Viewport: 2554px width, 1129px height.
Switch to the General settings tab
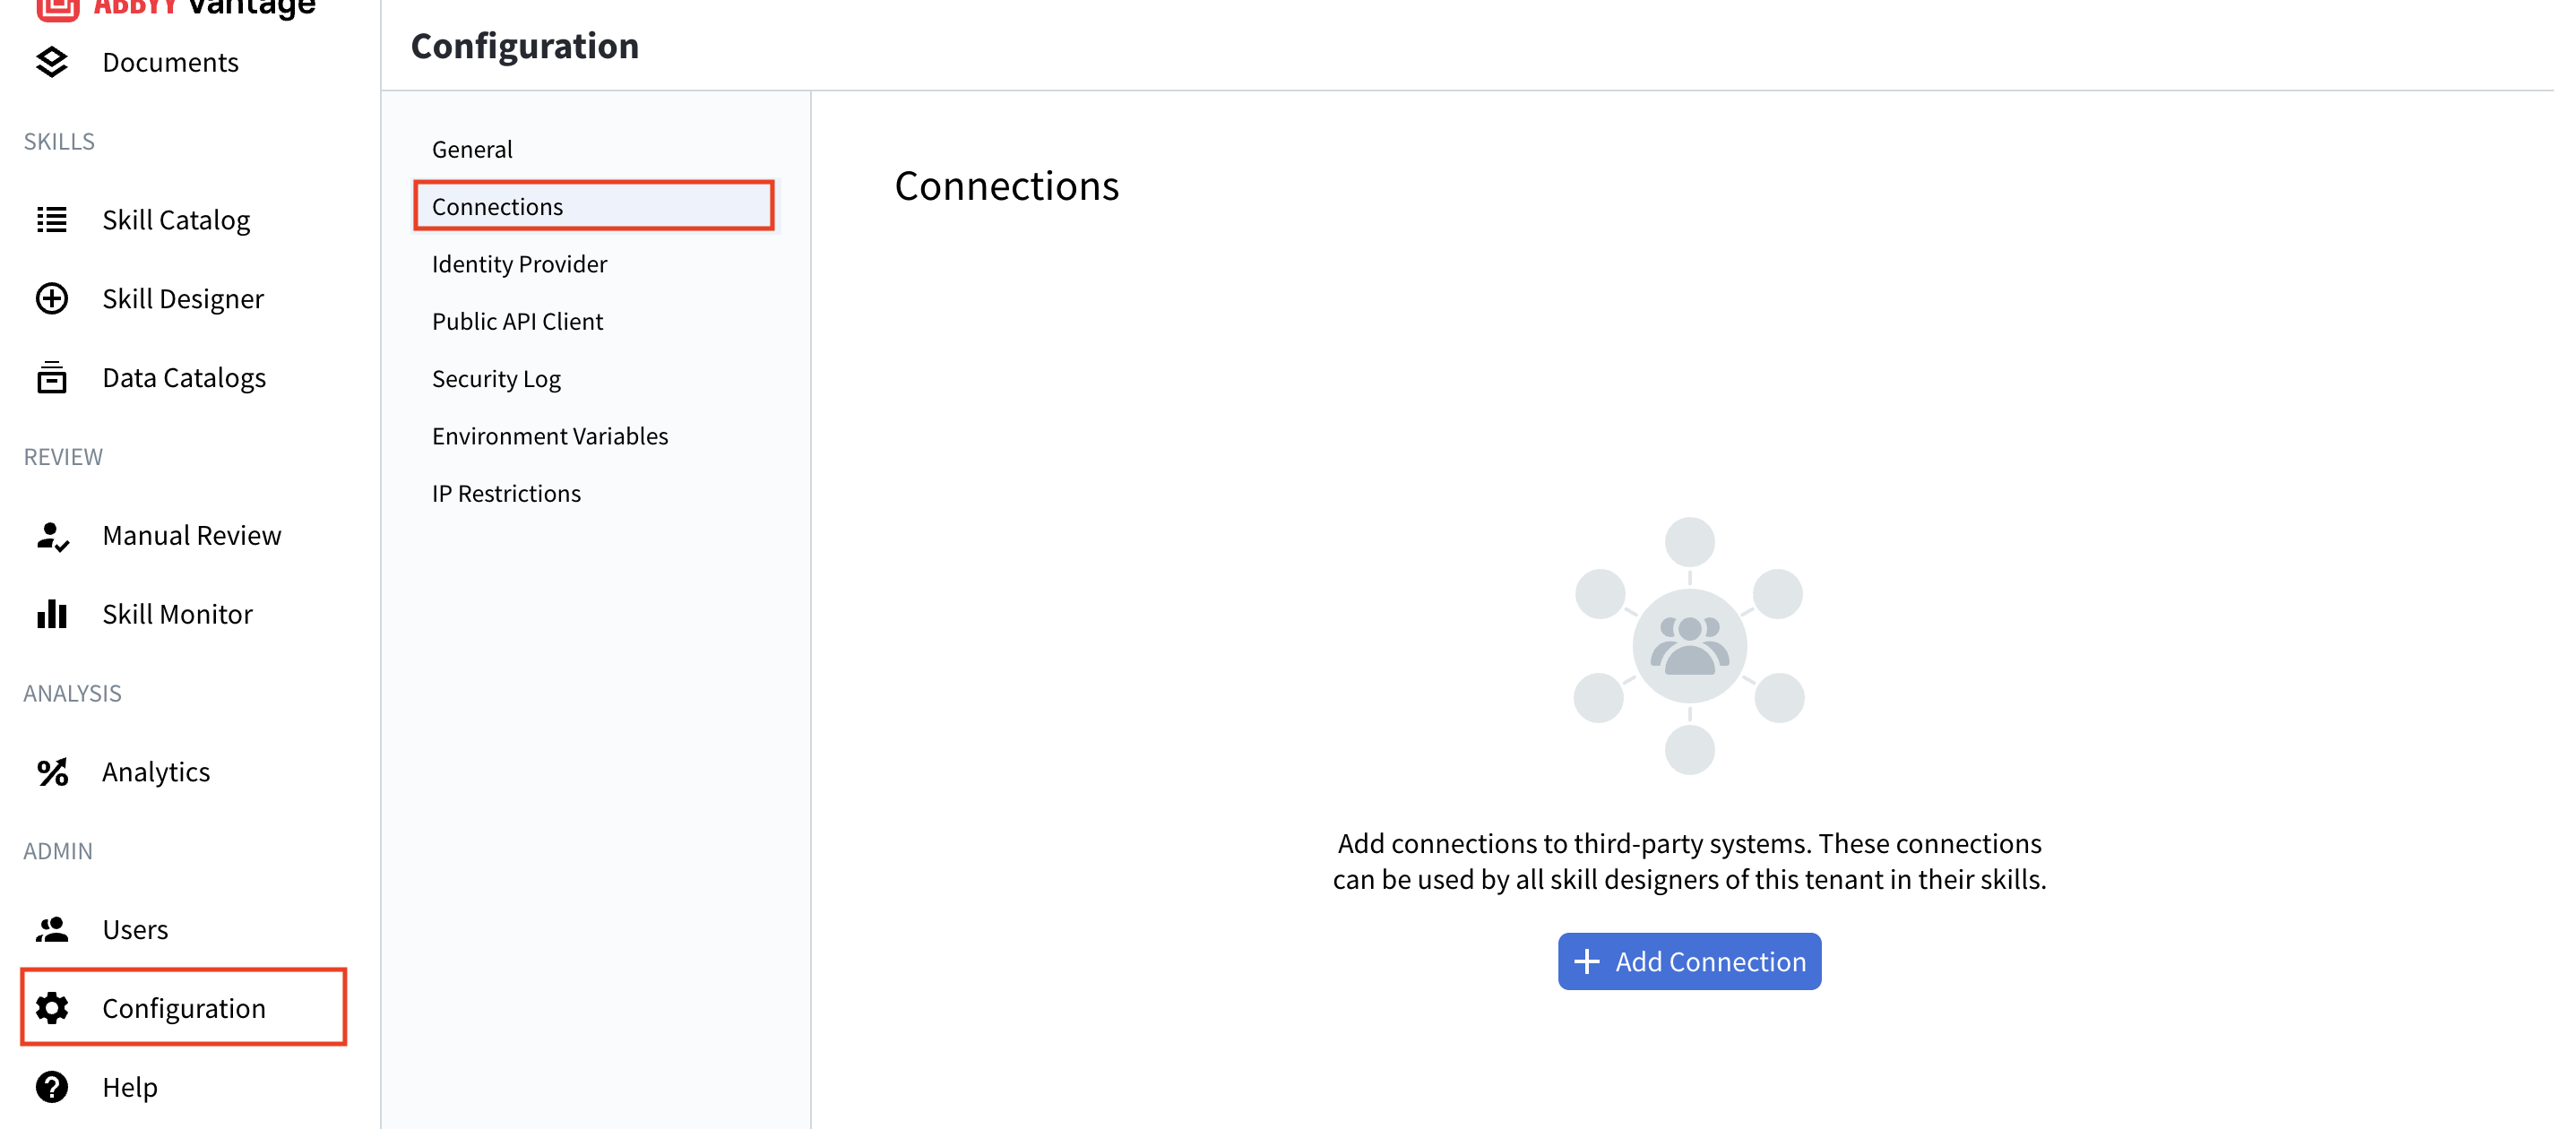click(x=471, y=148)
